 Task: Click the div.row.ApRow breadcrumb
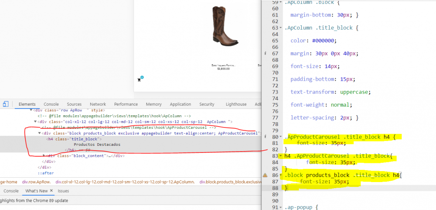(36, 182)
